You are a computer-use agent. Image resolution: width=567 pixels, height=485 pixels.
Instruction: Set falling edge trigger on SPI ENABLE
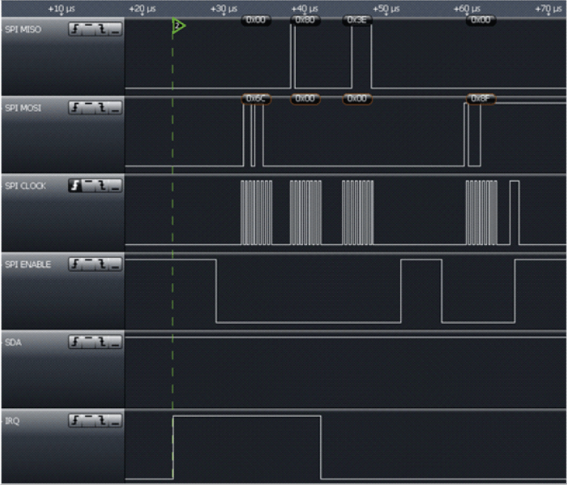click(x=102, y=264)
